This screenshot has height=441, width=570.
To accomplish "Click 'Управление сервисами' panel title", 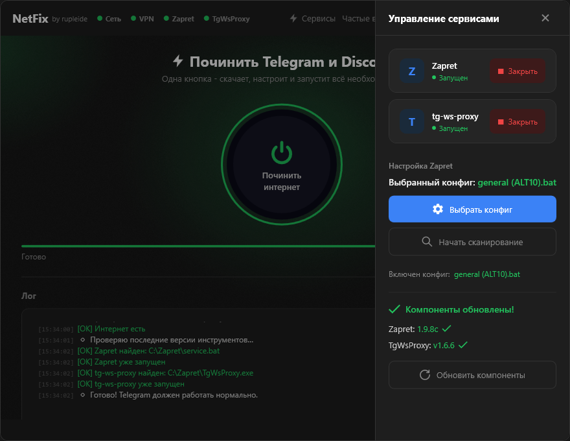I will click(x=444, y=19).
